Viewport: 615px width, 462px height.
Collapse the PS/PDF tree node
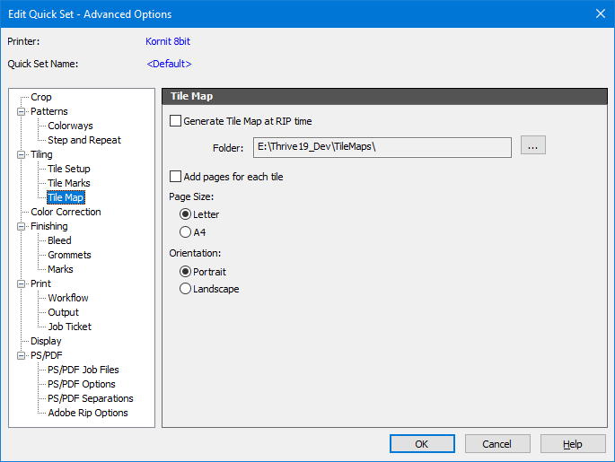(22, 355)
